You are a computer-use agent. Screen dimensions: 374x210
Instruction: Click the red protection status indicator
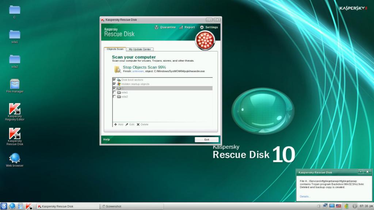pyautogui.click(x=205, y=40)
